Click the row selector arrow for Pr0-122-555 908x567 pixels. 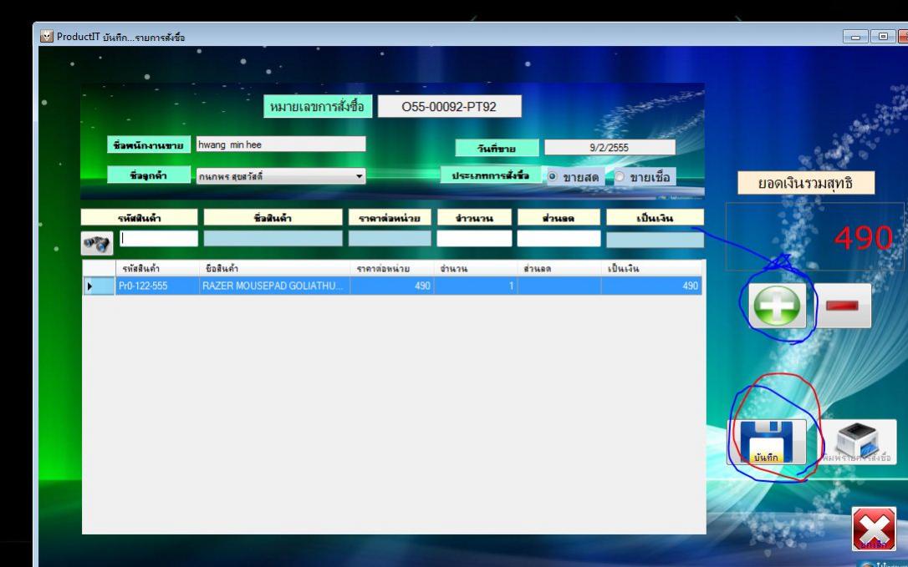tap(99, 286)
